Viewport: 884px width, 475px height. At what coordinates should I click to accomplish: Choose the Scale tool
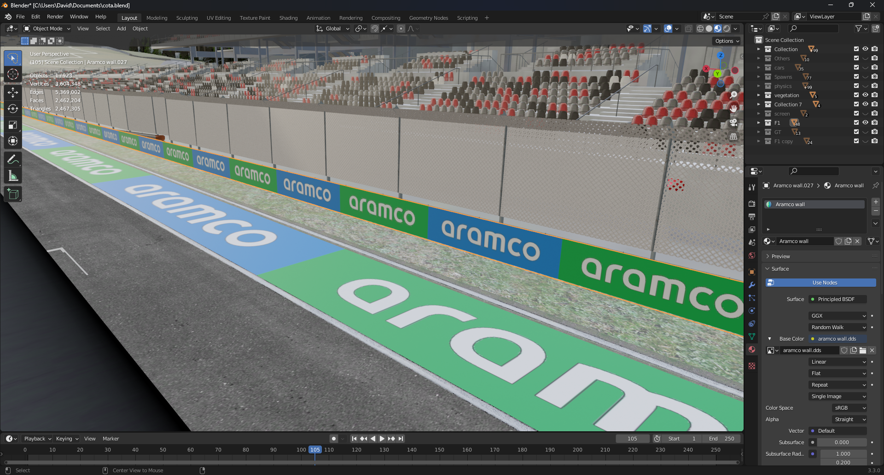[13, 125]
